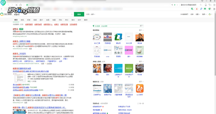216x114 pixels.
Task: Click the 360 browser logo
Action: coord(3,3)
